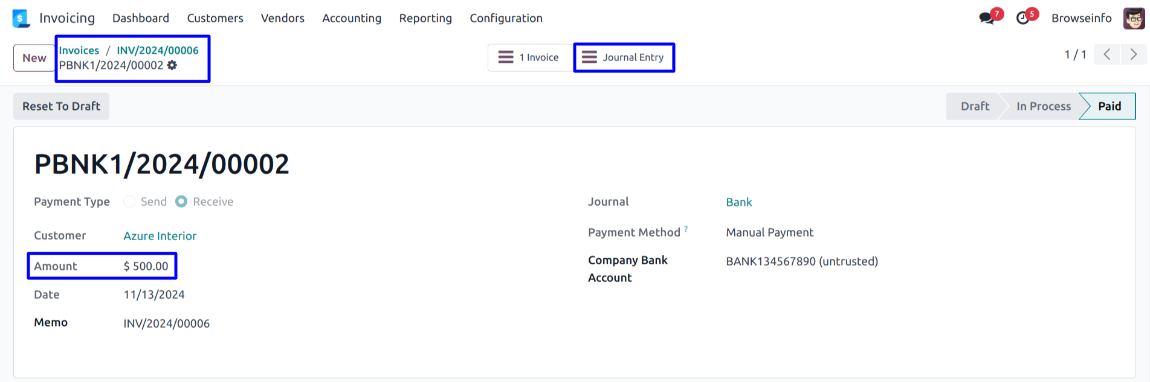The width and height of the screenshot is (1150, 382).
Task: Open the activities clock icon
Action: [x=1022, y=18]
